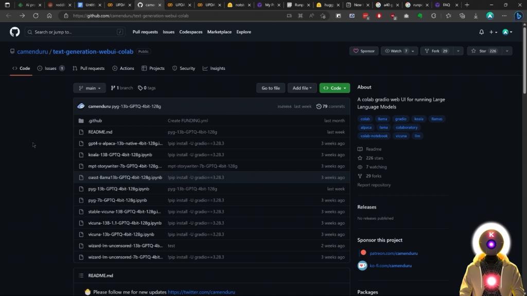This screenshot has height=296, width=527.
Task: Select the gradio topic tag
Action: tap(400, 119)
